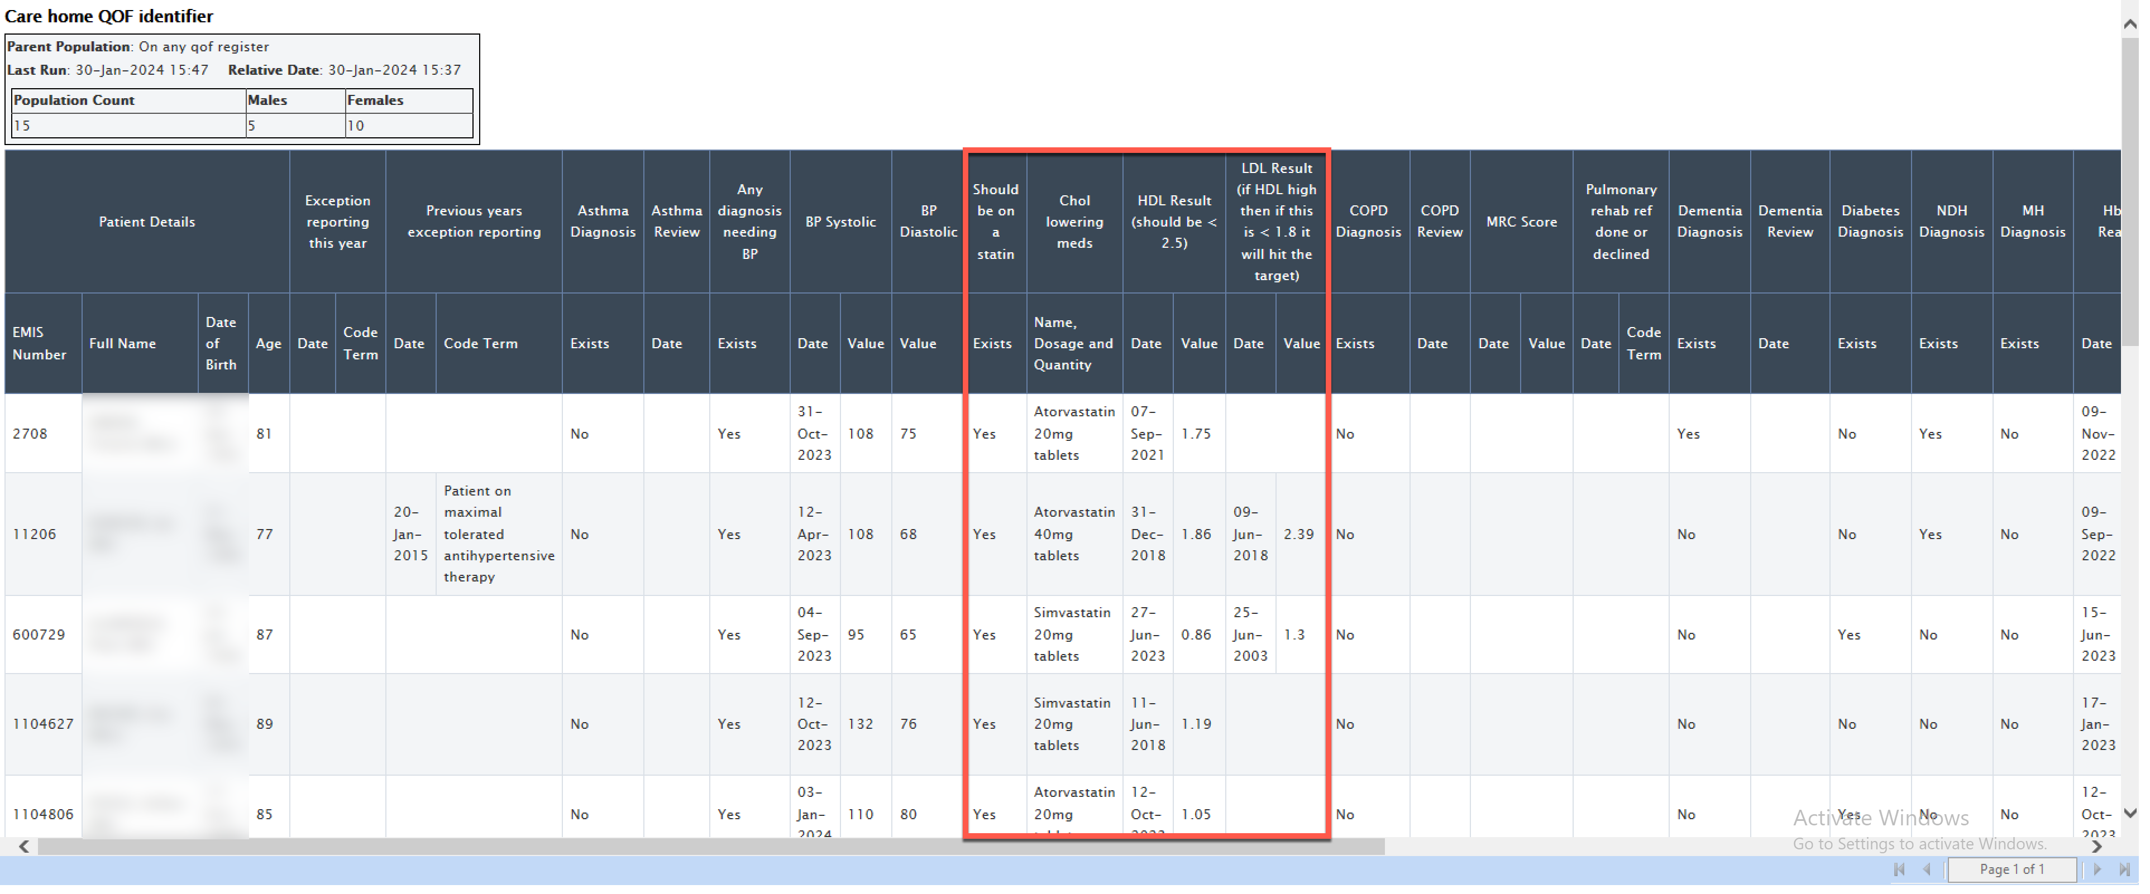
Task: Click the NDH Diagnosis header
Action: pyautogui.click(x=1951, y=222)
